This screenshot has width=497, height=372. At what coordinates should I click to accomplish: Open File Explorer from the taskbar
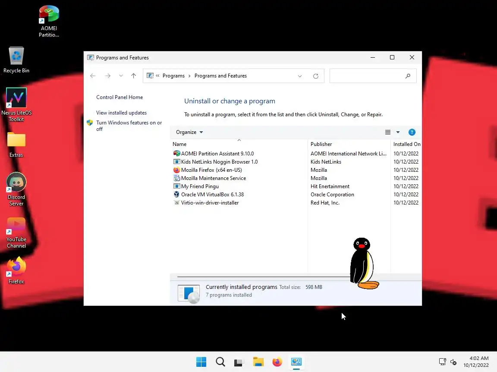pyautogui.click(x=258, y=362)
